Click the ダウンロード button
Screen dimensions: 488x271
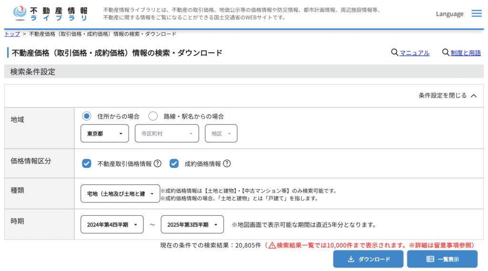[368, 259]
